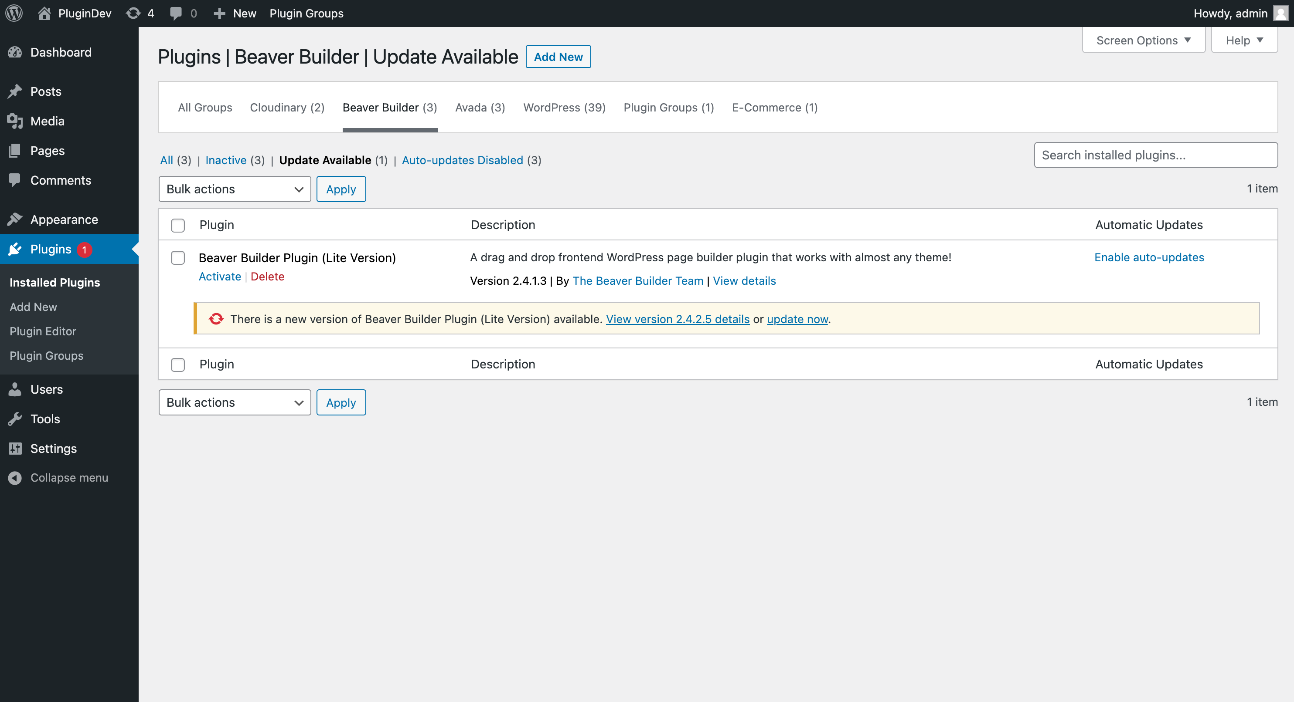Click the WordPress logo icon
This screenshot has height=702, width=1294.
click(14, 13)
